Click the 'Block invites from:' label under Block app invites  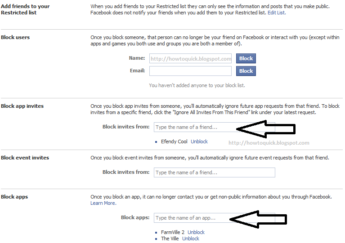pos(126,127)
